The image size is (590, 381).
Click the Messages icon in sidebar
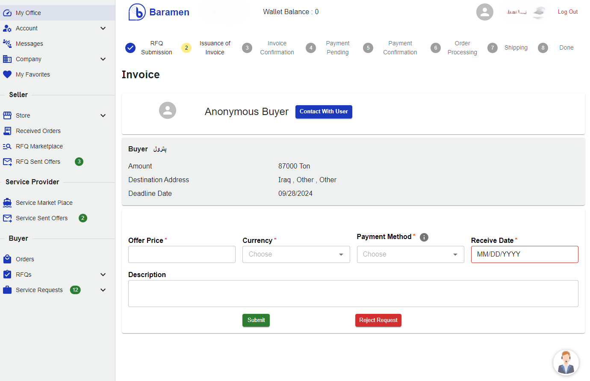pos(7,44)
